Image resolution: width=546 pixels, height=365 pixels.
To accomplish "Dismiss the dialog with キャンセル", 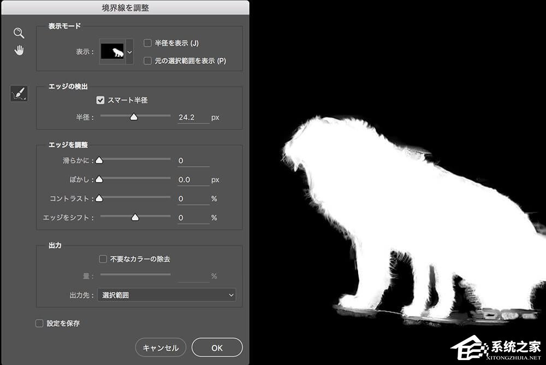I will pos(160,348).
